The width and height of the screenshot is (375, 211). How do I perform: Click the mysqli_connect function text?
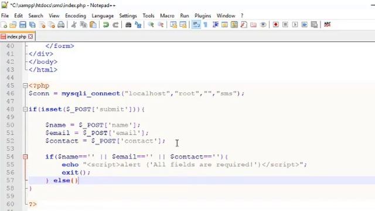pos(91,94)
